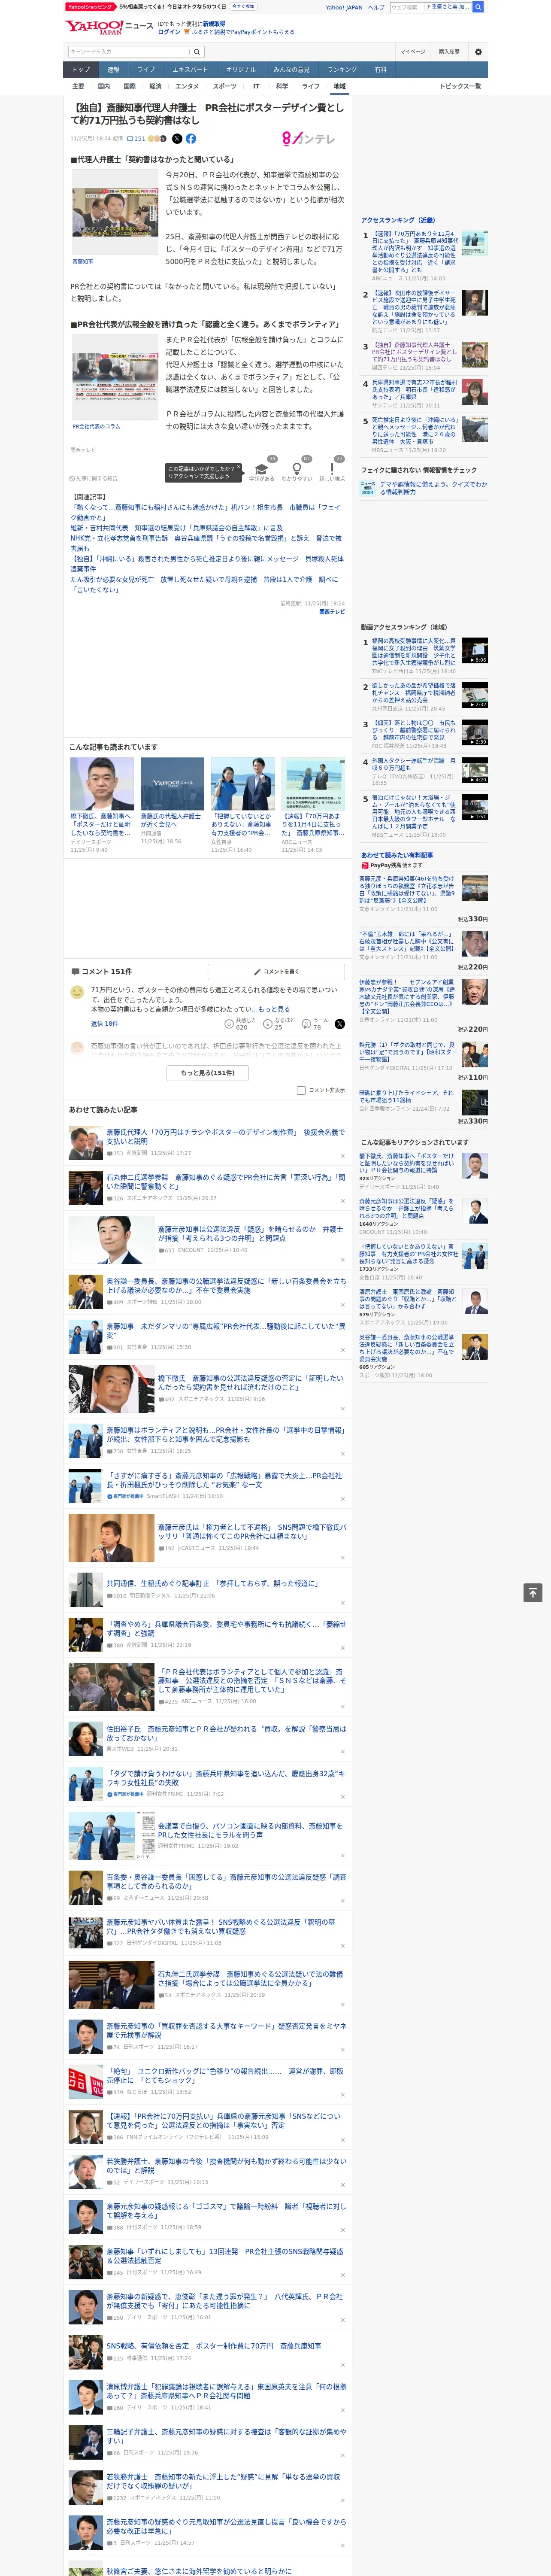Viewport: 551px width, 2576px height.
Task: Open the 橋下徹氏 recommended article card
Action: 102,805
